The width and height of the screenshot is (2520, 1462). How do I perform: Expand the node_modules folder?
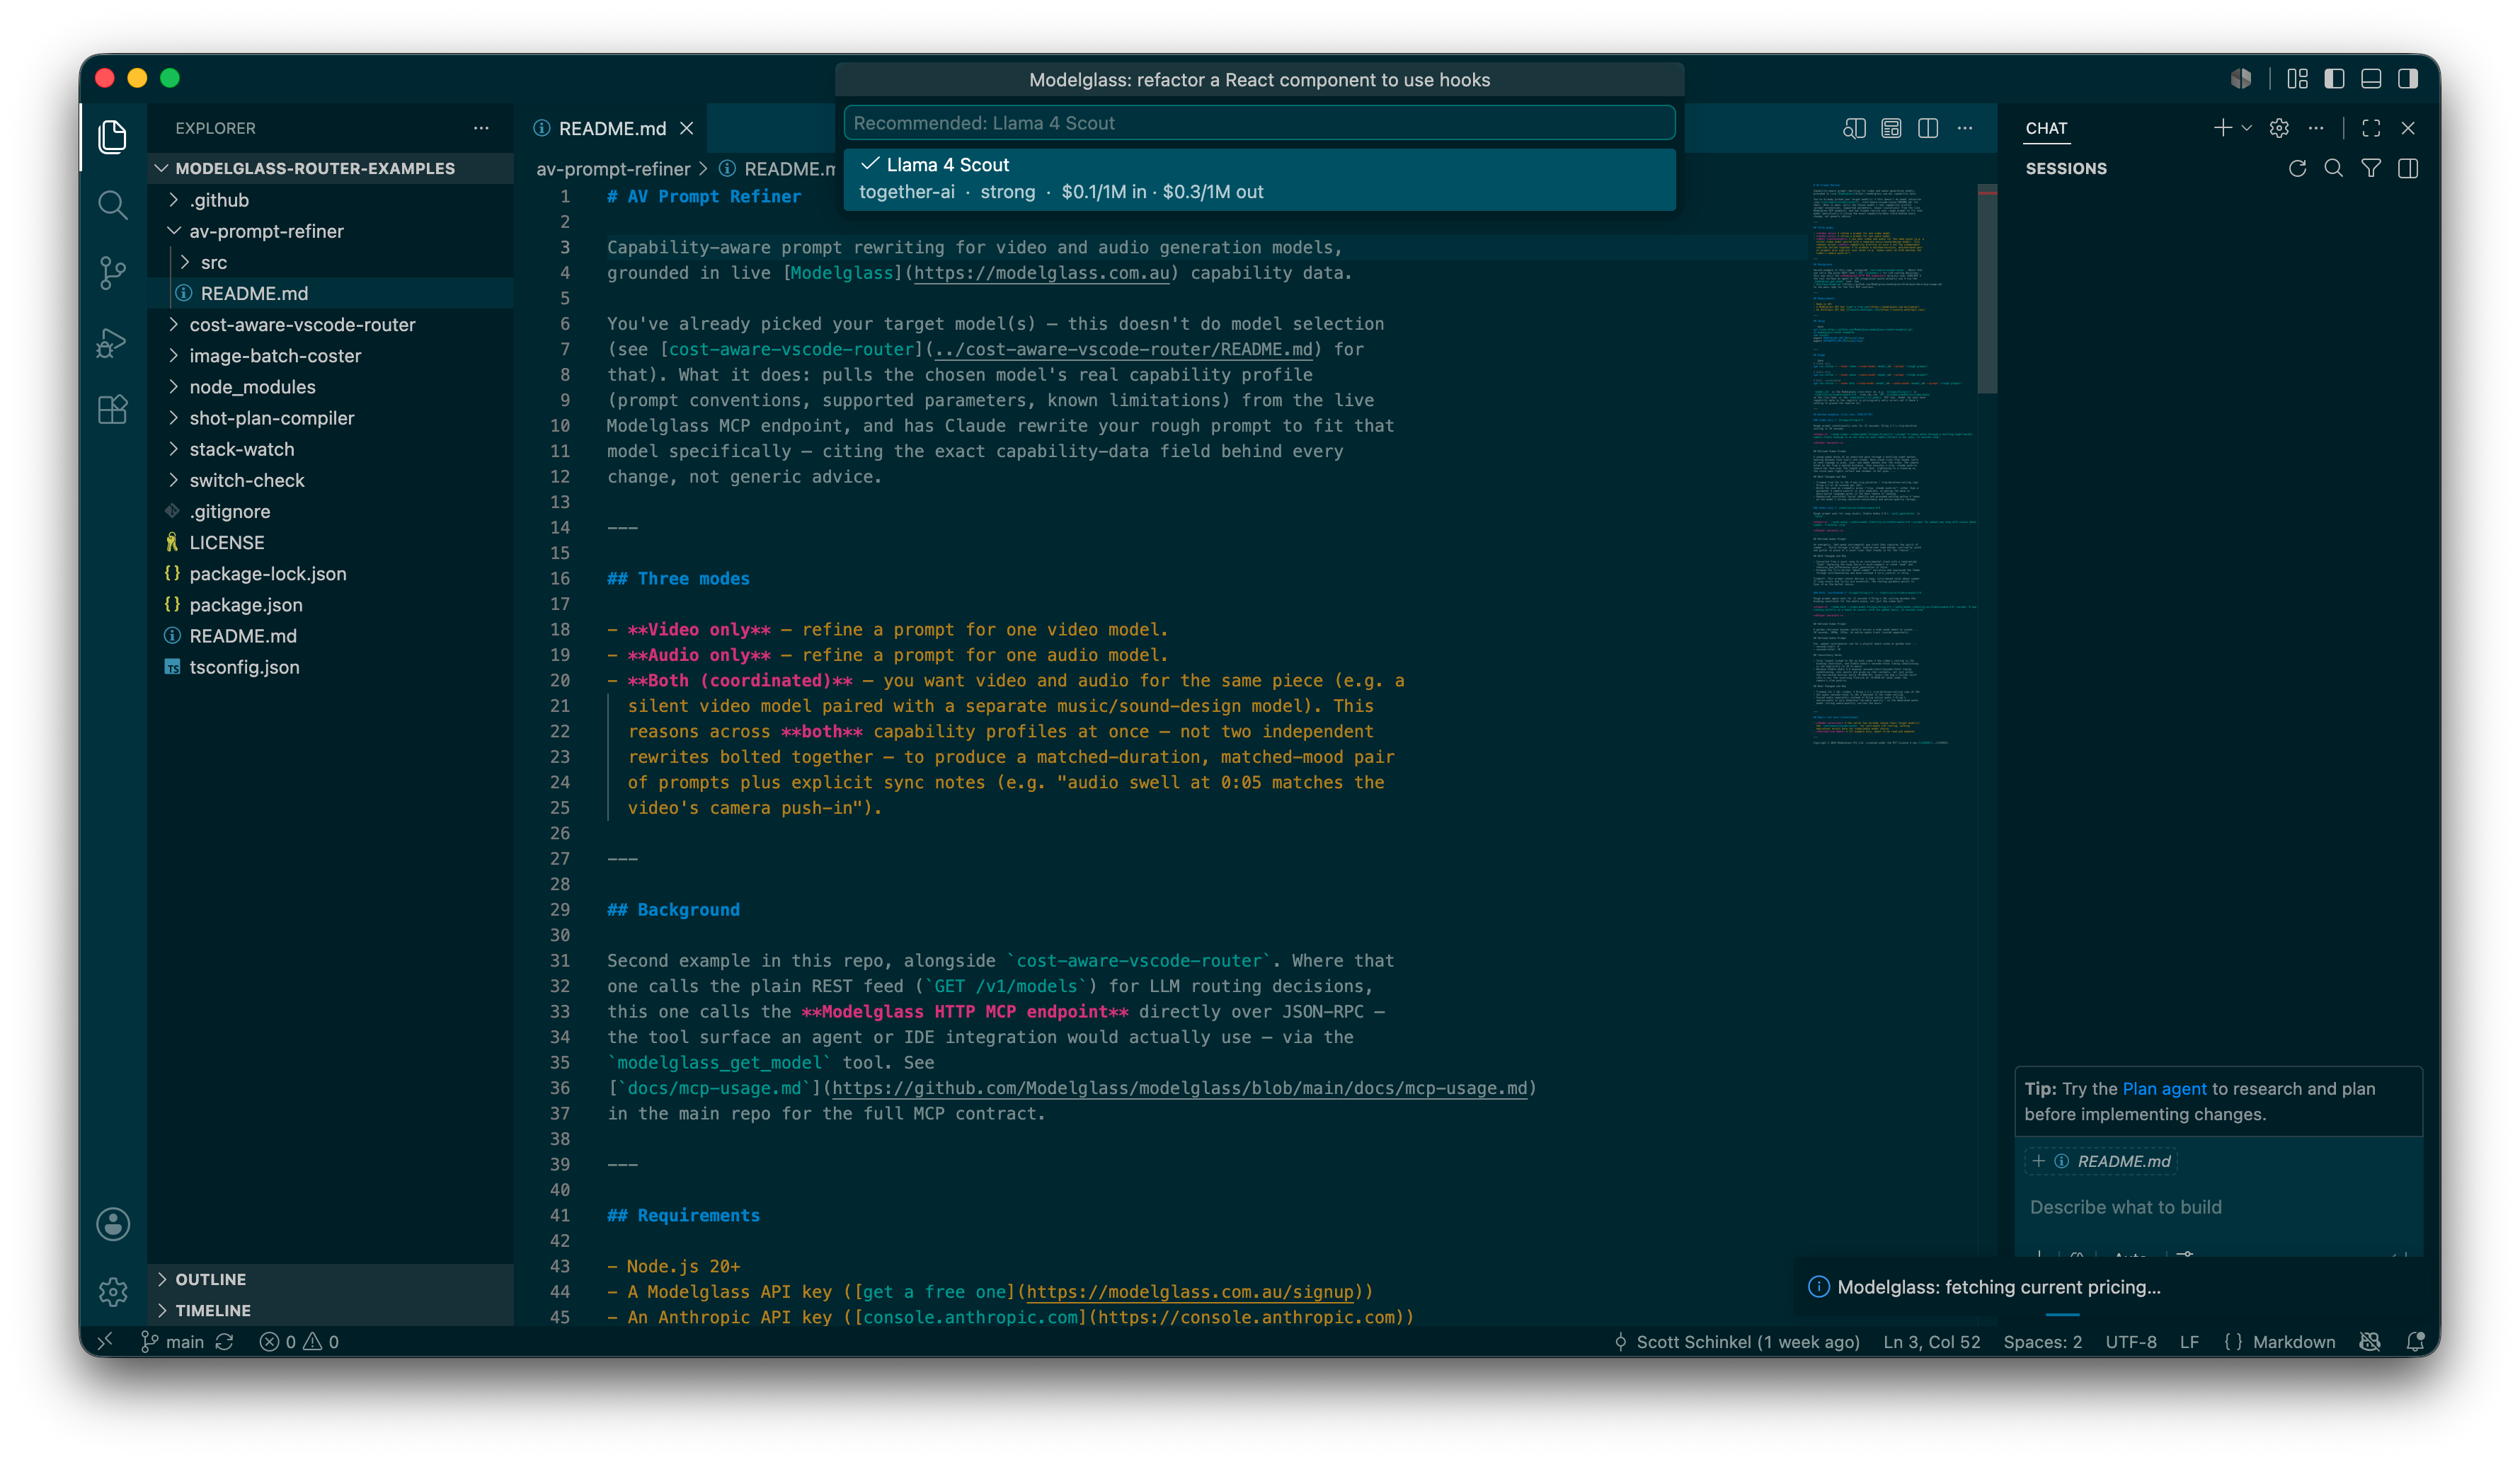330,386
